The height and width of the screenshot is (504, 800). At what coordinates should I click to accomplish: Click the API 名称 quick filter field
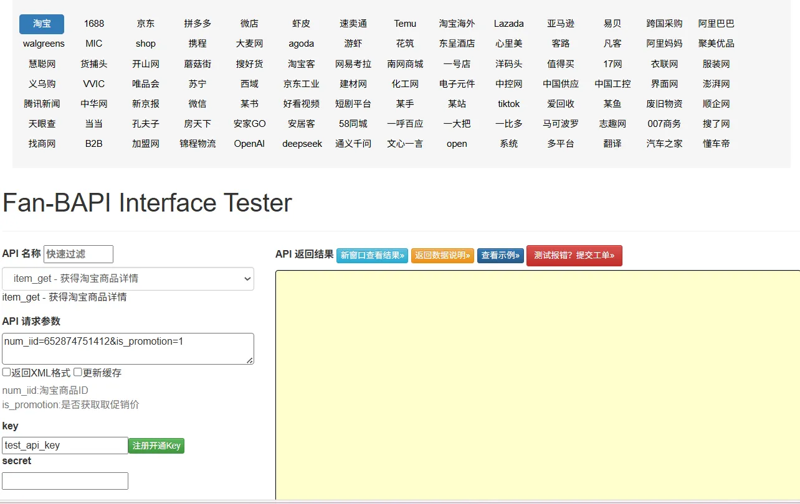pos(78,254)
